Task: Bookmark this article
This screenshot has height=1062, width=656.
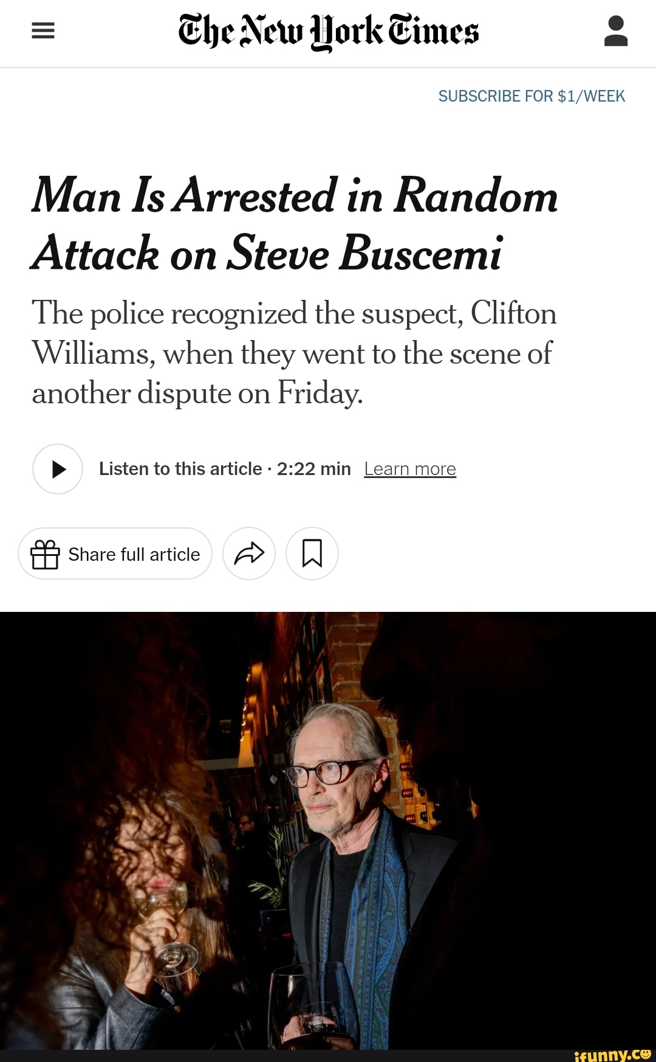Action: coord(312,554)
